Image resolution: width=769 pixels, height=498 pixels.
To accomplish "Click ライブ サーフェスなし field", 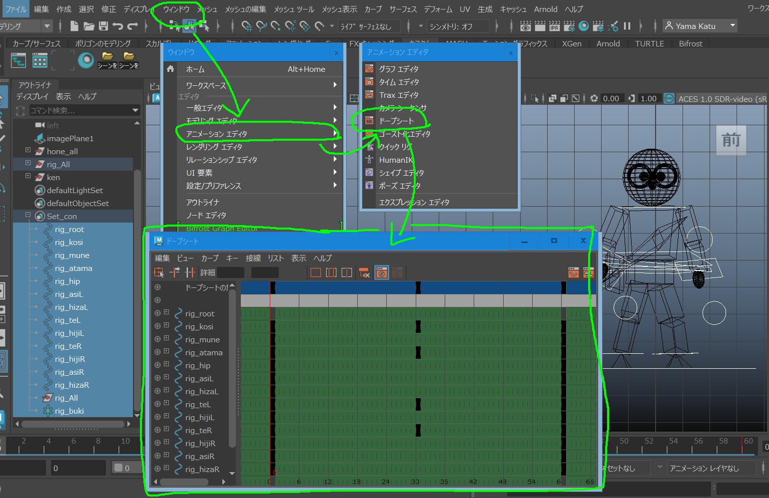I will 370,26.
